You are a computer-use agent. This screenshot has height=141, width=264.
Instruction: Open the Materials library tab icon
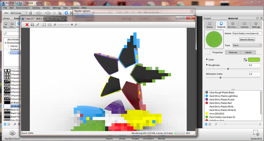click(6, 25)
